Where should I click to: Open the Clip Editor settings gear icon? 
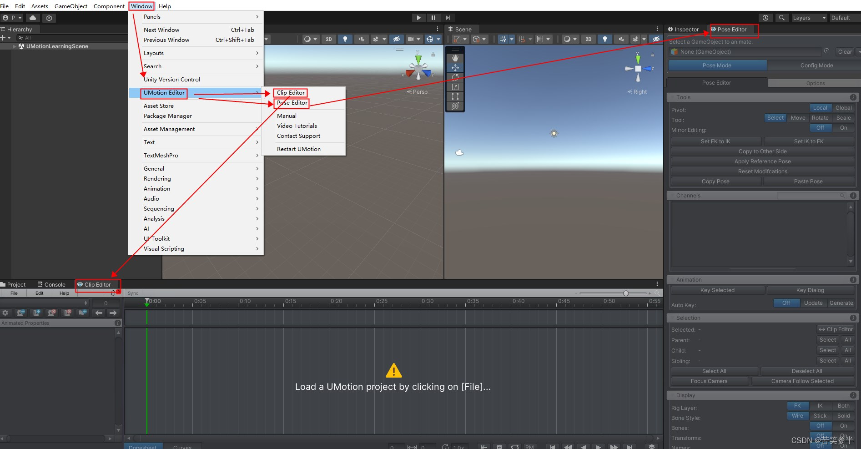pyautogui.click(x=5, y=313)
